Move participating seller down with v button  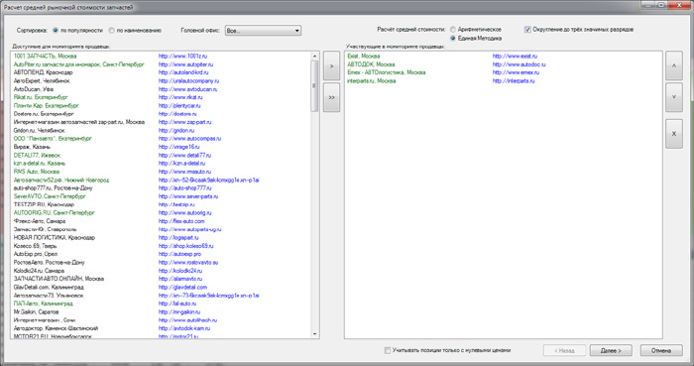coord(674,97)
